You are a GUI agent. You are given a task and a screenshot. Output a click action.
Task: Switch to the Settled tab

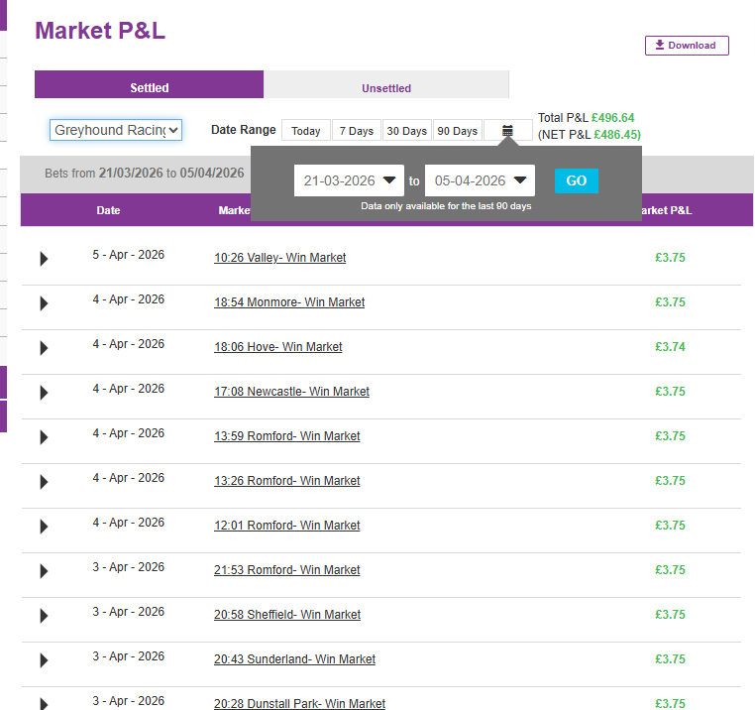pos(150,85)
